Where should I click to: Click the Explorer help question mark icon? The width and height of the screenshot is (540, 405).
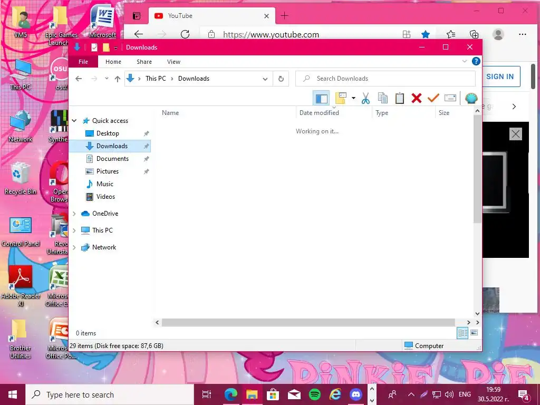[476, 61]
